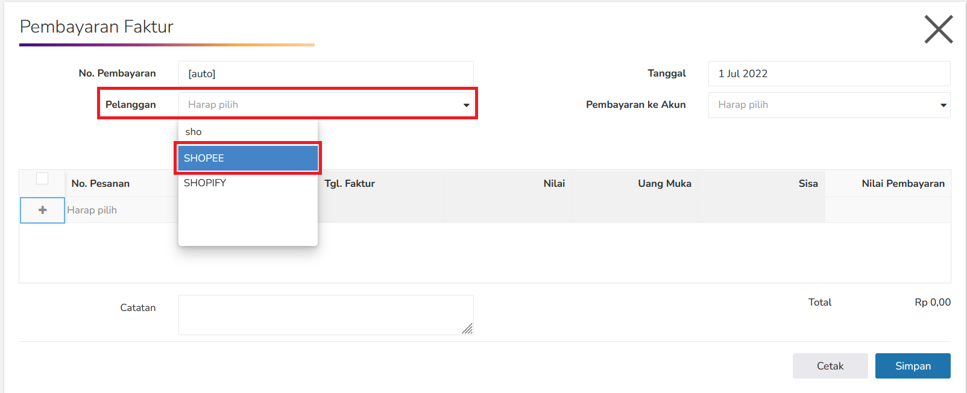
Task: Expand the Pelanggan dropdown arrow
Action: 466,105
